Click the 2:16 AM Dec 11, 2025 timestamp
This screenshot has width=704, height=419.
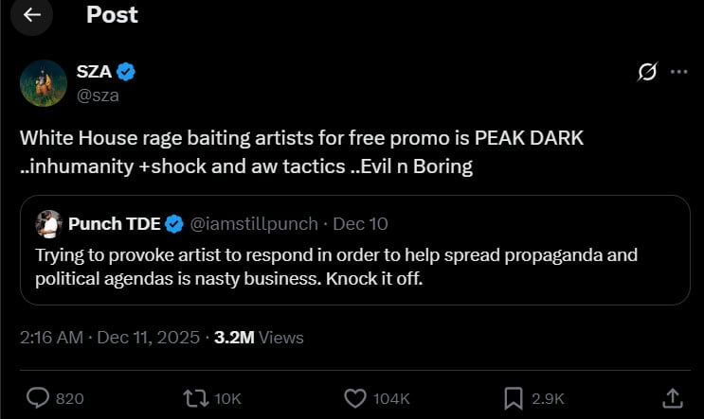coord(109,337)
